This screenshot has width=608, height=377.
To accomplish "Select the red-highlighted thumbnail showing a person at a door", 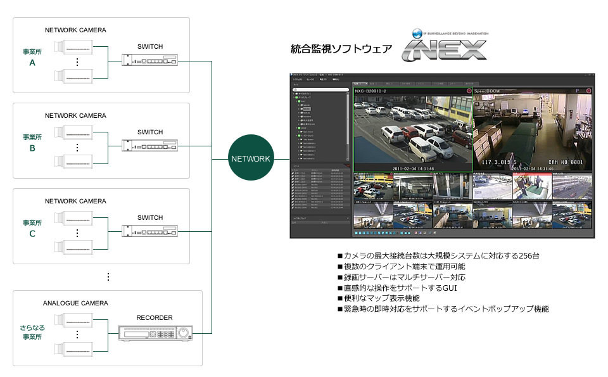I will (x=532, y=186).
